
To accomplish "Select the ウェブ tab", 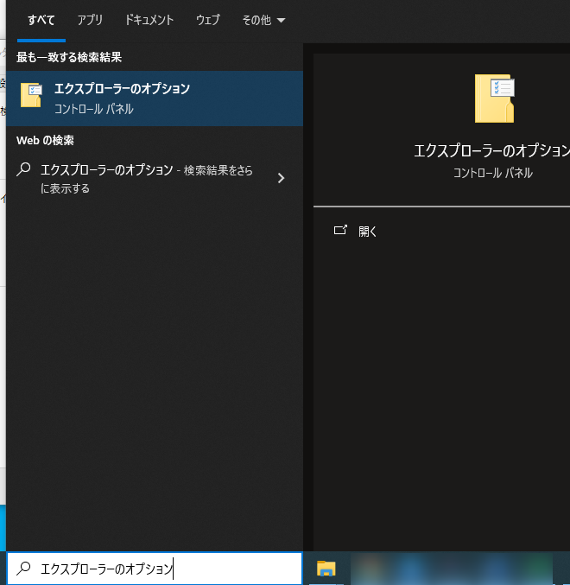I will pyautogui.click(x=207, y=20).
